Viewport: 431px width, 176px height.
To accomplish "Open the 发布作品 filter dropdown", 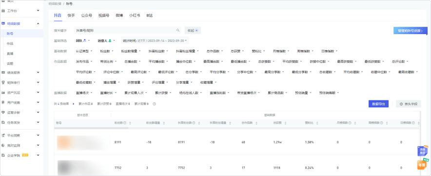I will [x=84, y=61].
